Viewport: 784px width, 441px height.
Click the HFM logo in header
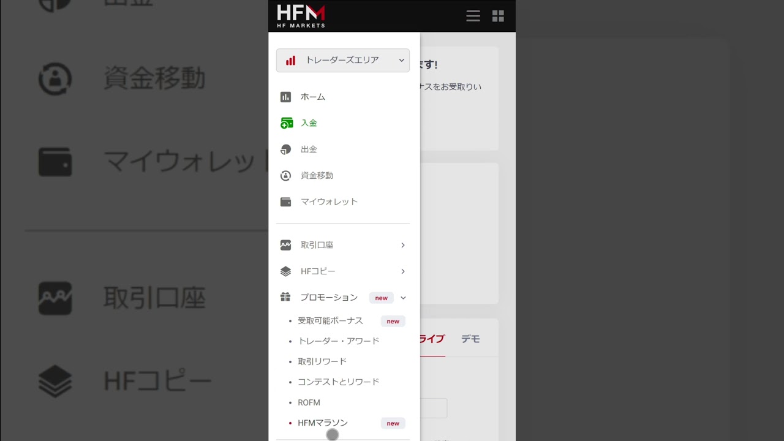click(301, 16)
